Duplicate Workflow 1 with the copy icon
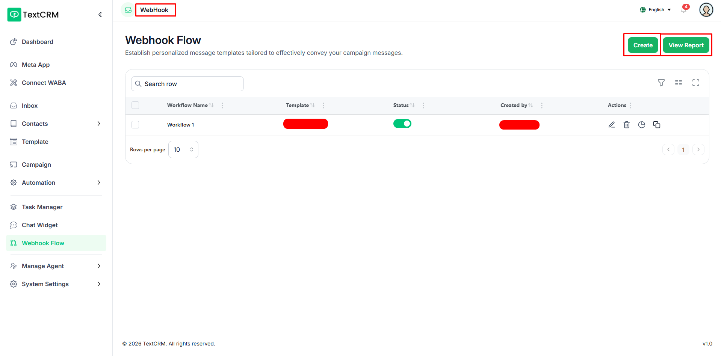The image size is (721, 356). tap(656, 125)
